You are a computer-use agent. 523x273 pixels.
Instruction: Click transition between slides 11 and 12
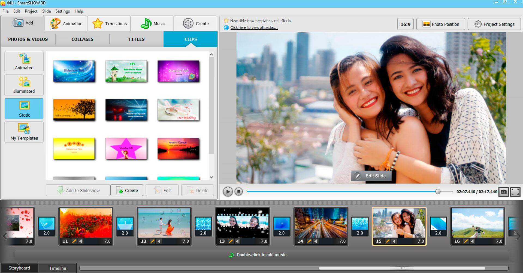(x=125, y=226)
